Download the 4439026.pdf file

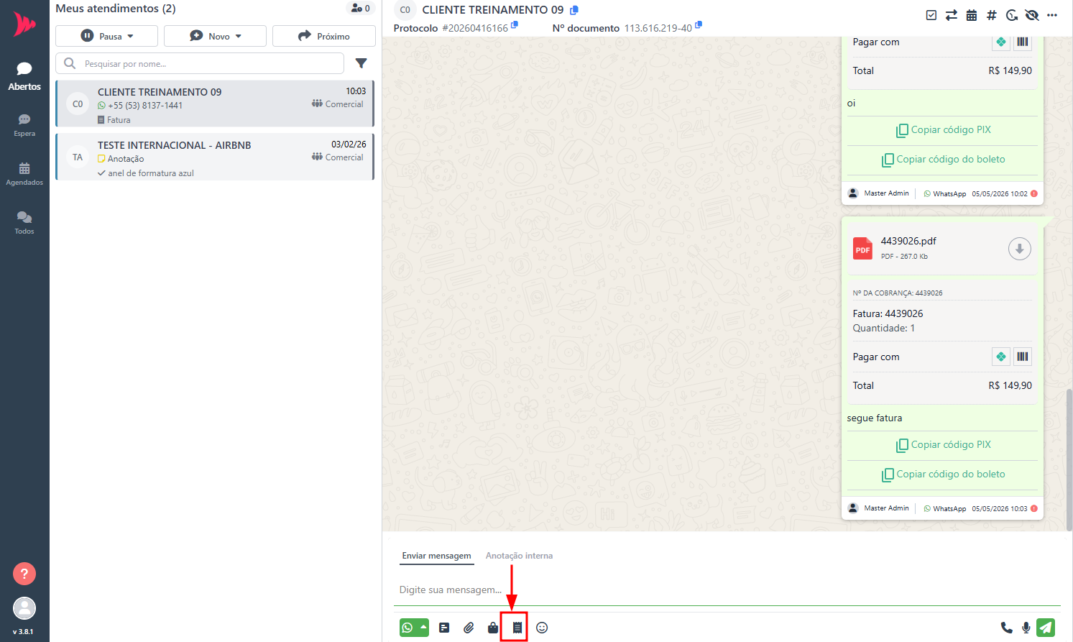(x=1019, y=249)
